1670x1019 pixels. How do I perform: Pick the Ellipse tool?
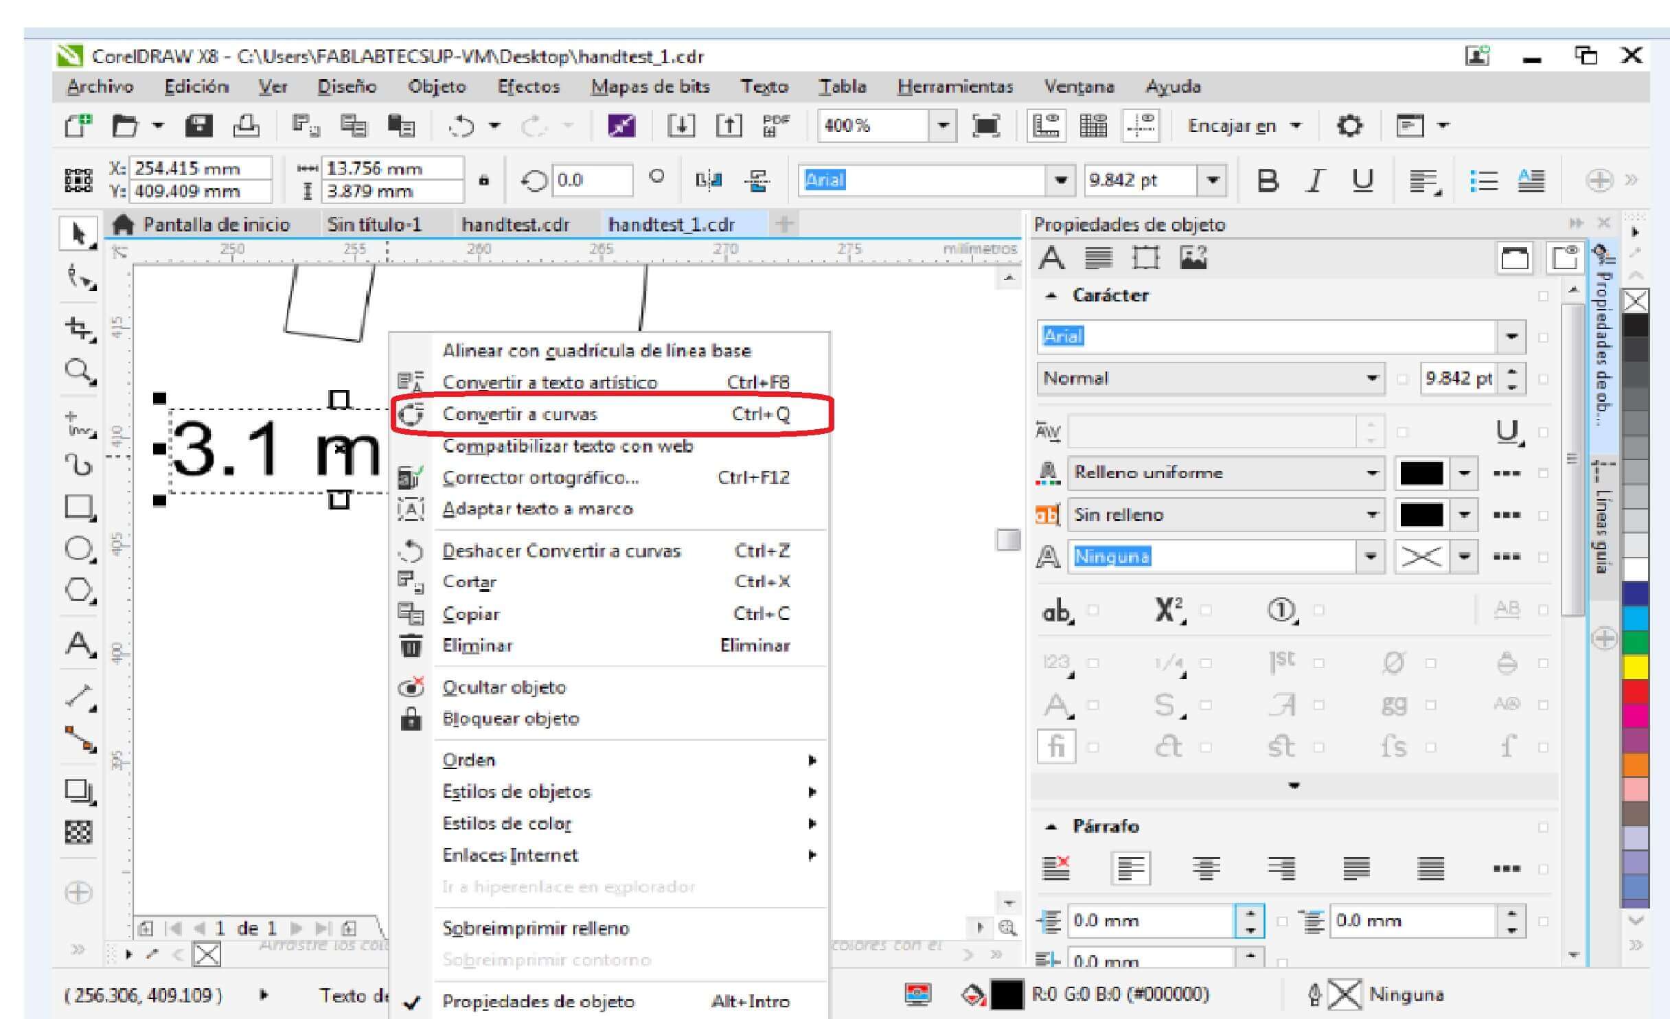click(x=80, y=549)
